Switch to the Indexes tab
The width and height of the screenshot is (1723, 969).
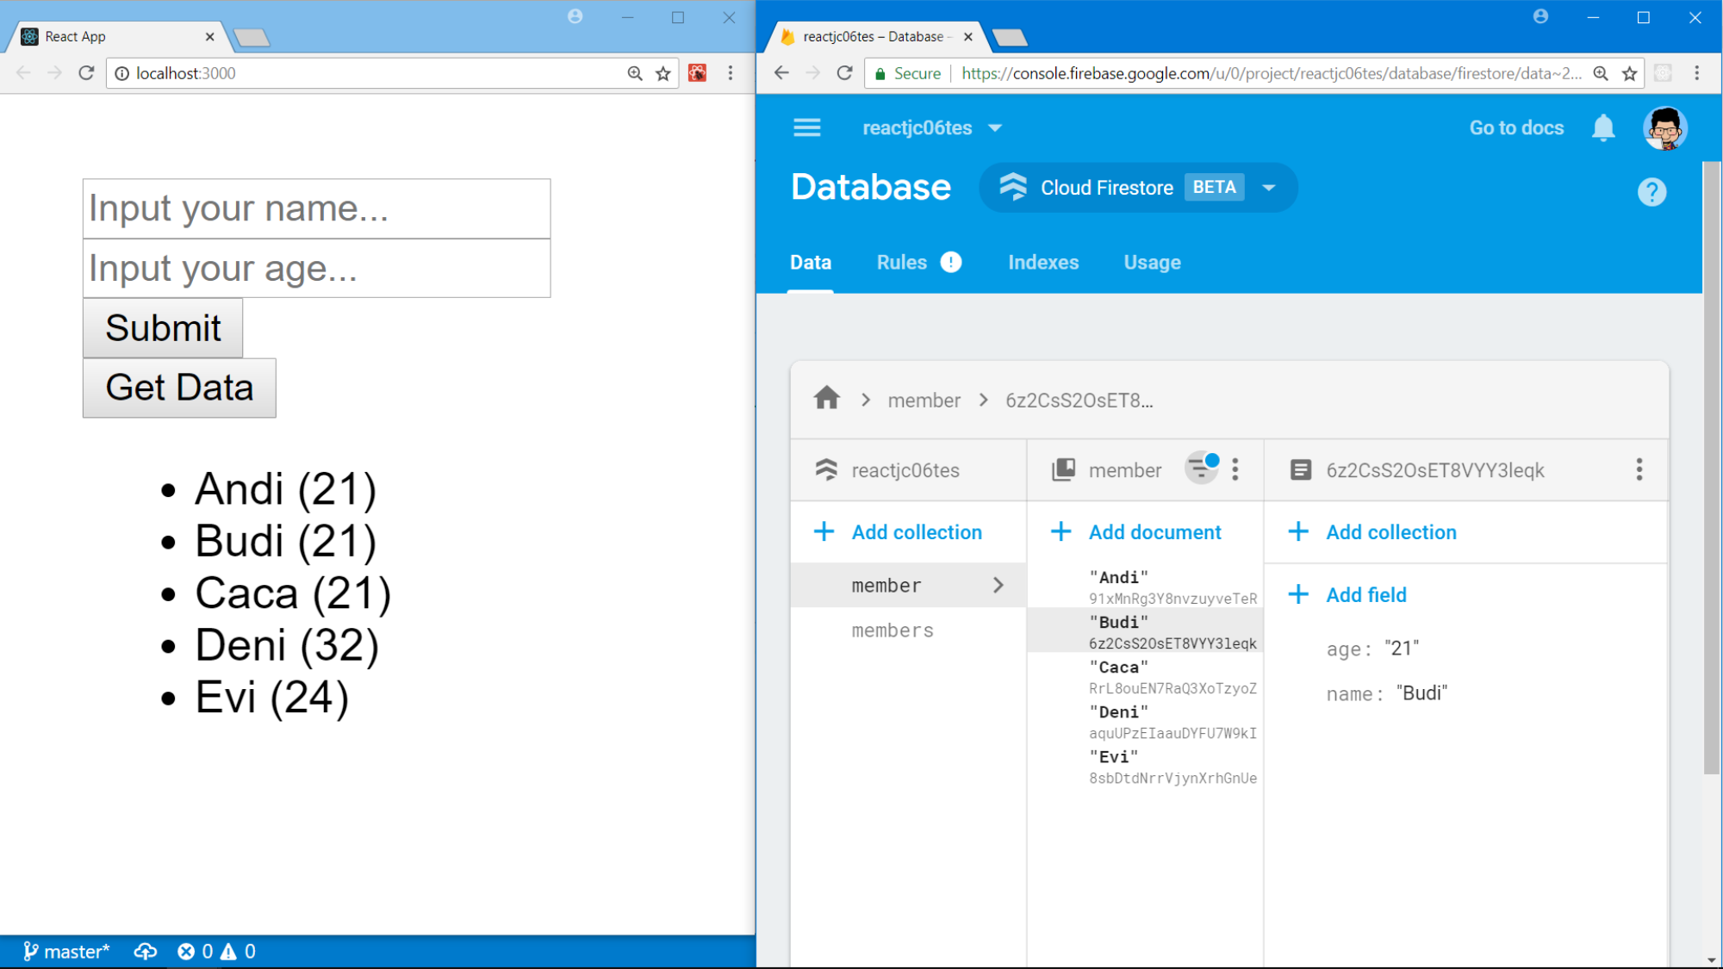tap(1042, 262)
